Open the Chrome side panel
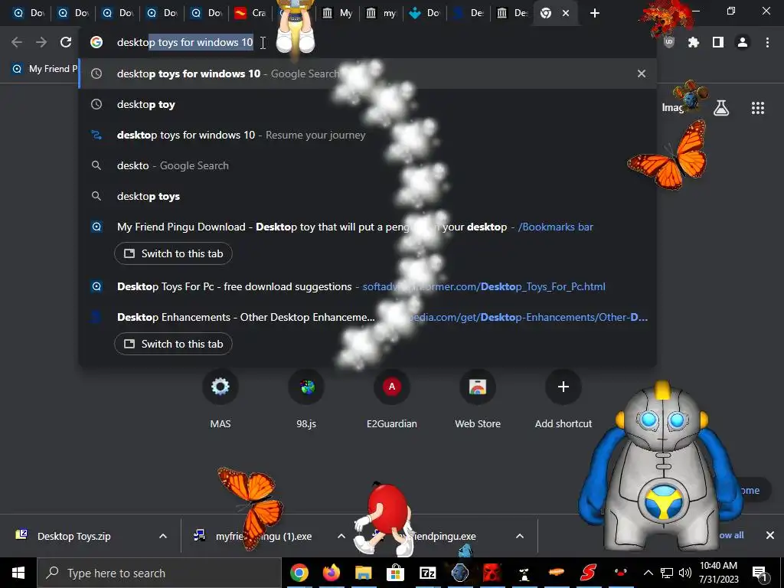Viewport: 784px width, 588px height. [718, 43]
